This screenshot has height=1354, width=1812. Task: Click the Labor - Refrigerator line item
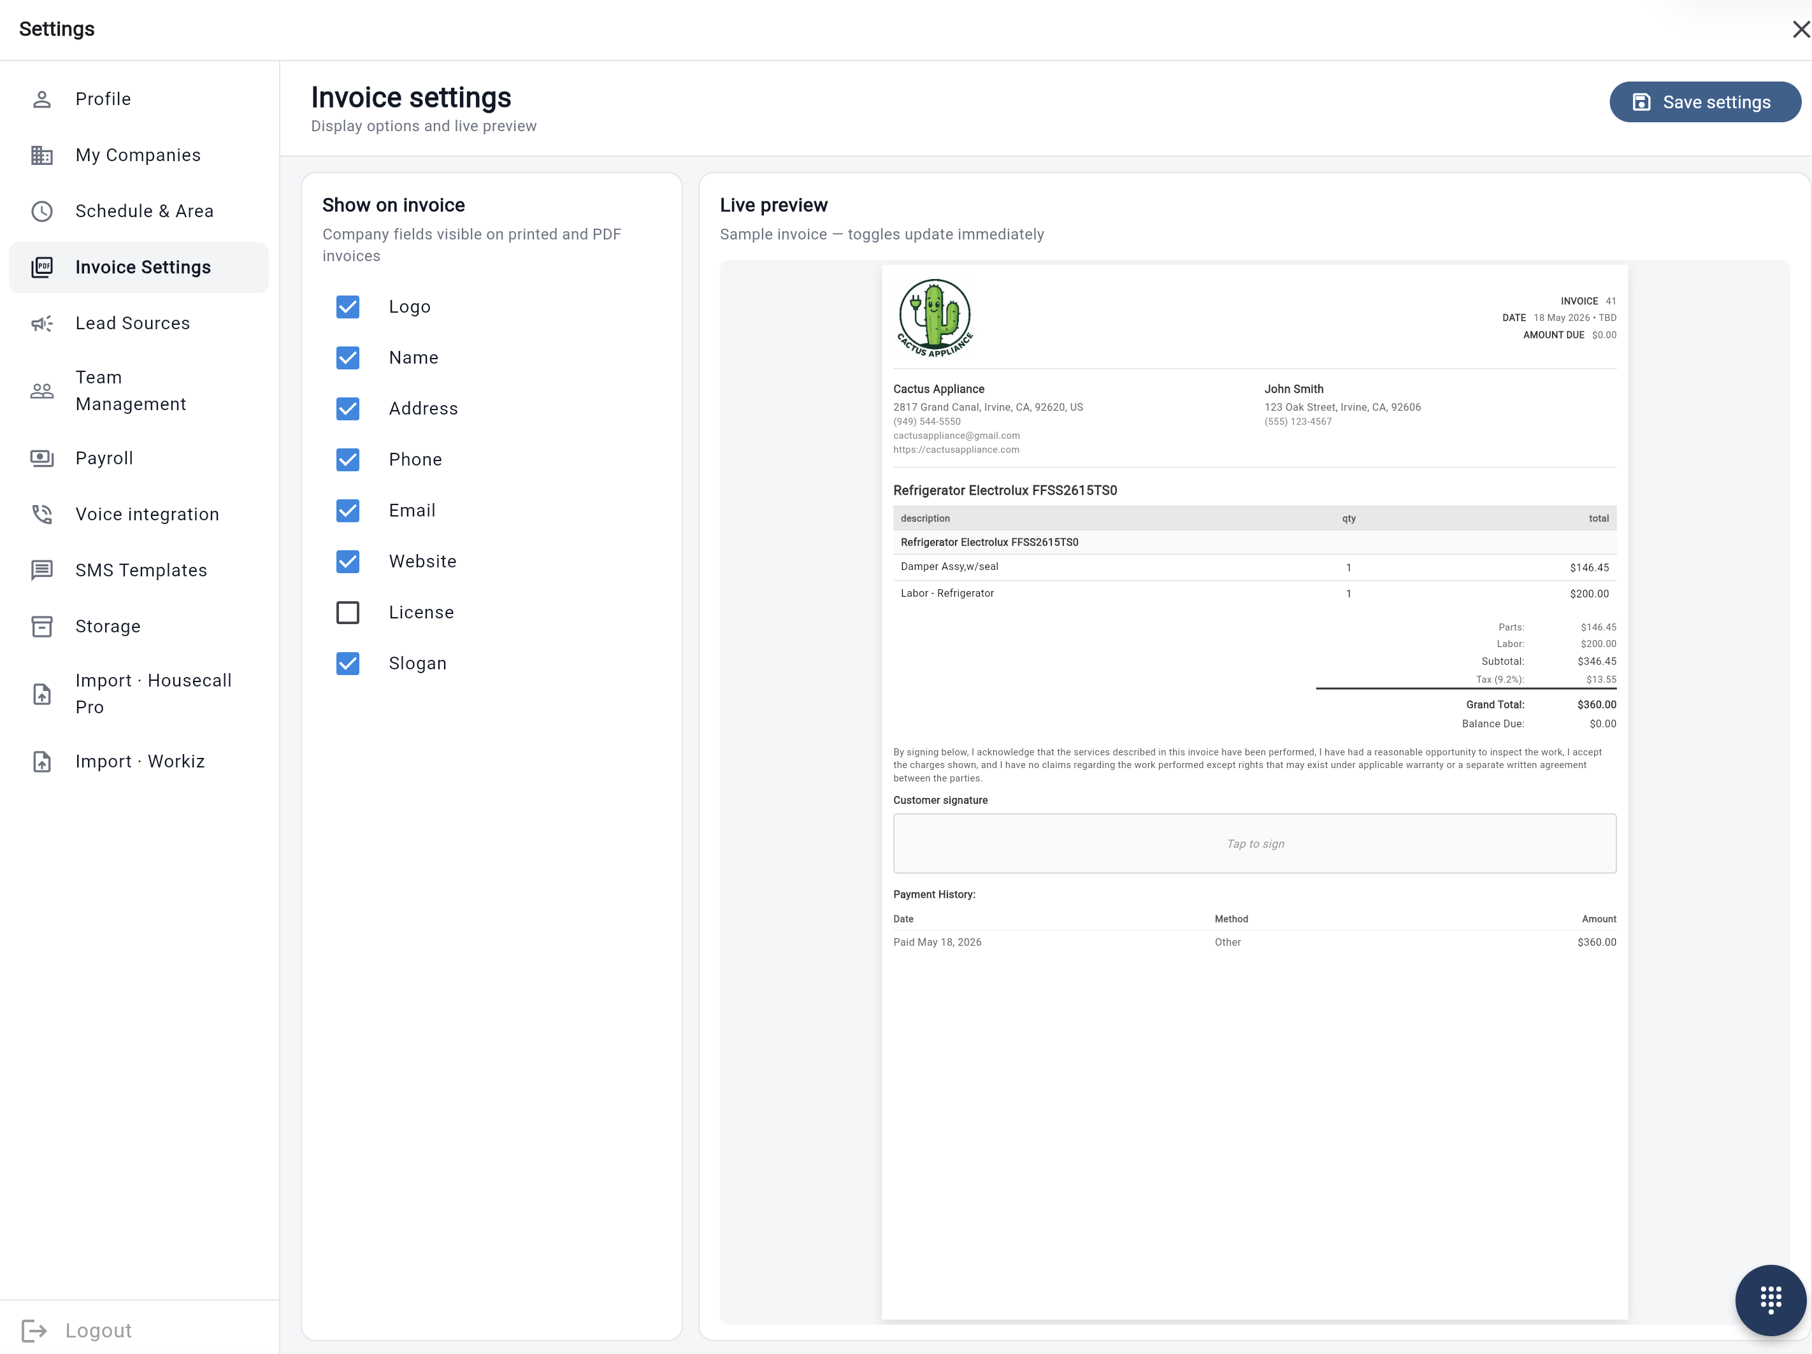(1254, 594)
